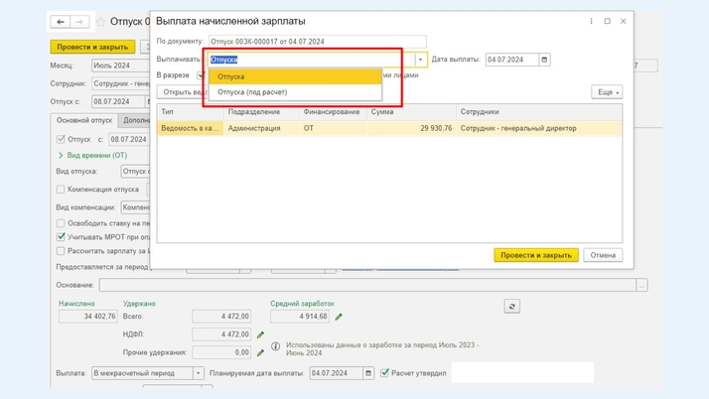This screenshot has height=399, width=709.
Task: Open the dialog's three-dot options menu
Action: (x=591, y=21)
